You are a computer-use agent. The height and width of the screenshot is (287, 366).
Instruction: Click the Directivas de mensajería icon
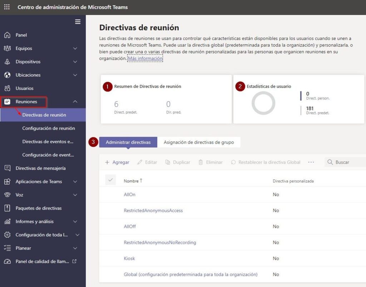click(x=7, y=168)
